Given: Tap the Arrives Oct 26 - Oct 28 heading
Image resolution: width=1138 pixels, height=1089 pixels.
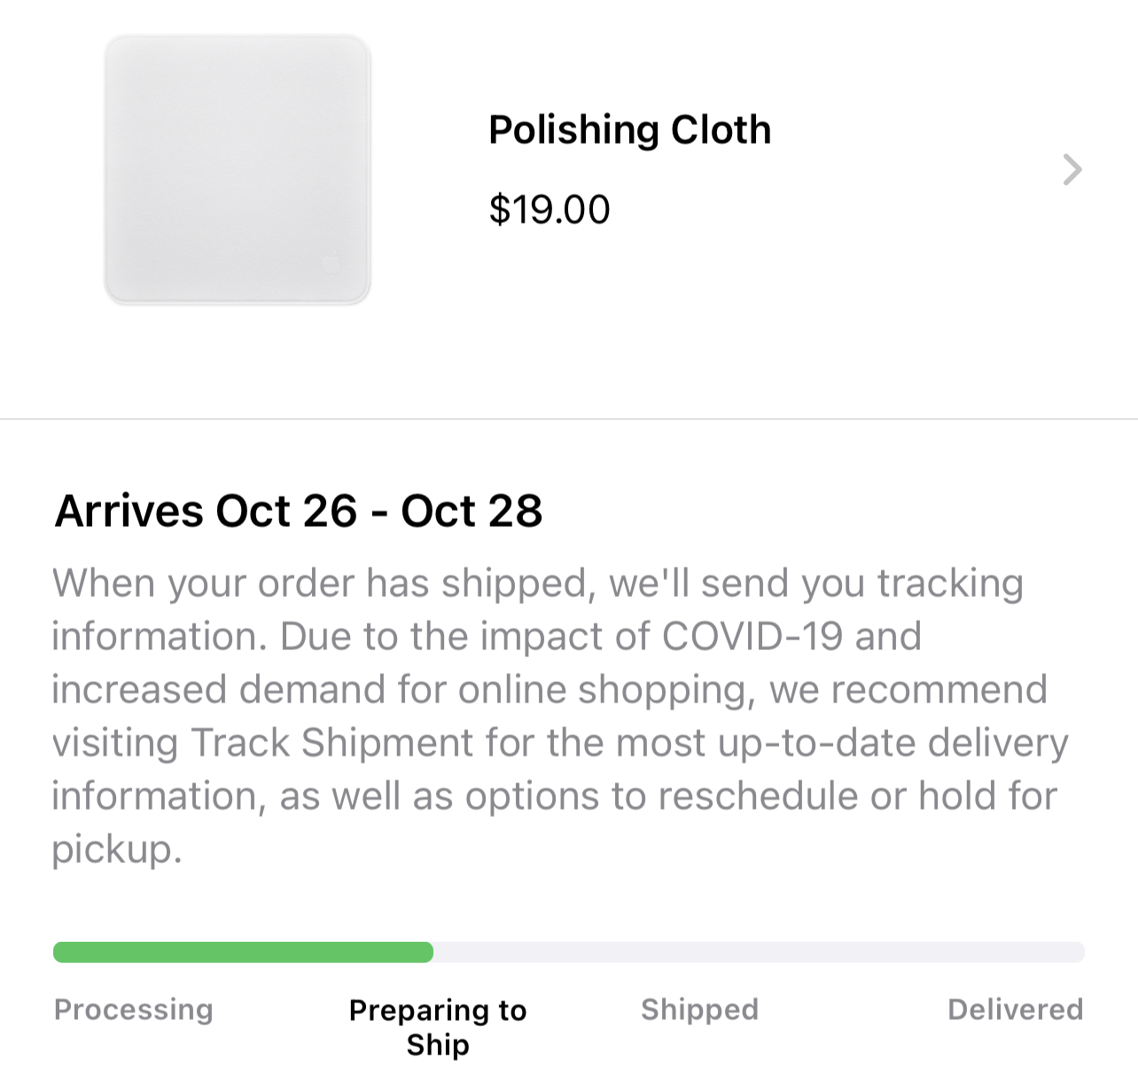Looking at the screenshot, I should (x=299, y=512).
